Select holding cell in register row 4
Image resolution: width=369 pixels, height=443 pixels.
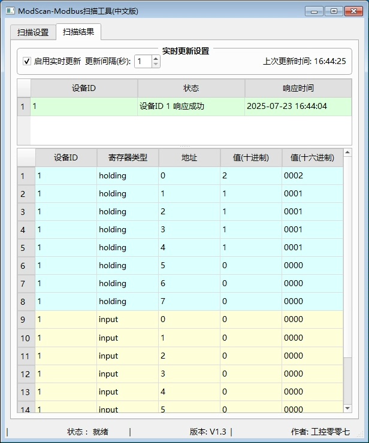tap(128, 230)
